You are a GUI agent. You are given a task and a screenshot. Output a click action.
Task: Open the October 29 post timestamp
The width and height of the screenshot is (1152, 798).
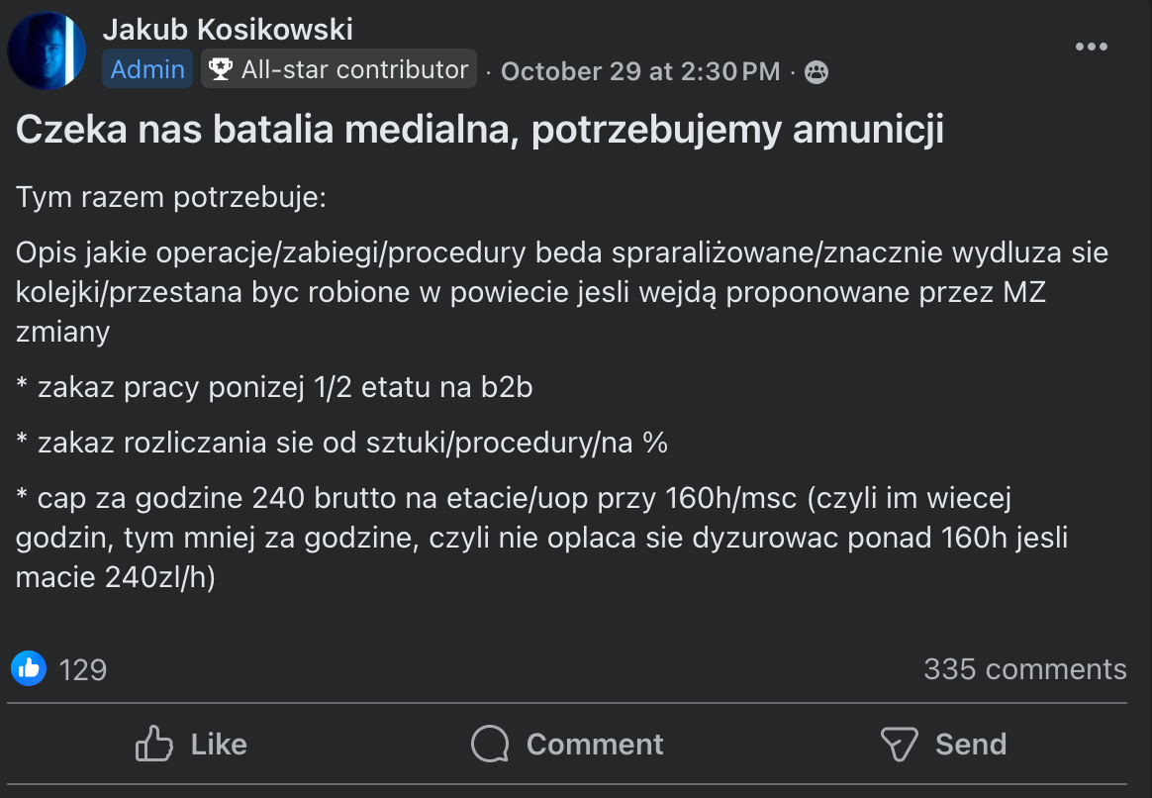coord(640,72)
